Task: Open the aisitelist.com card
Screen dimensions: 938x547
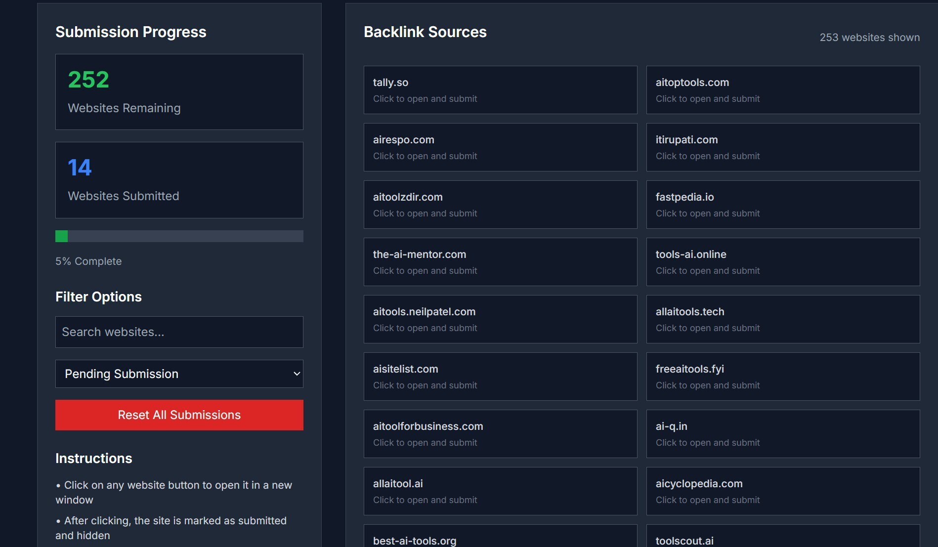Action: pyautogui.click(x=500, y=377)
